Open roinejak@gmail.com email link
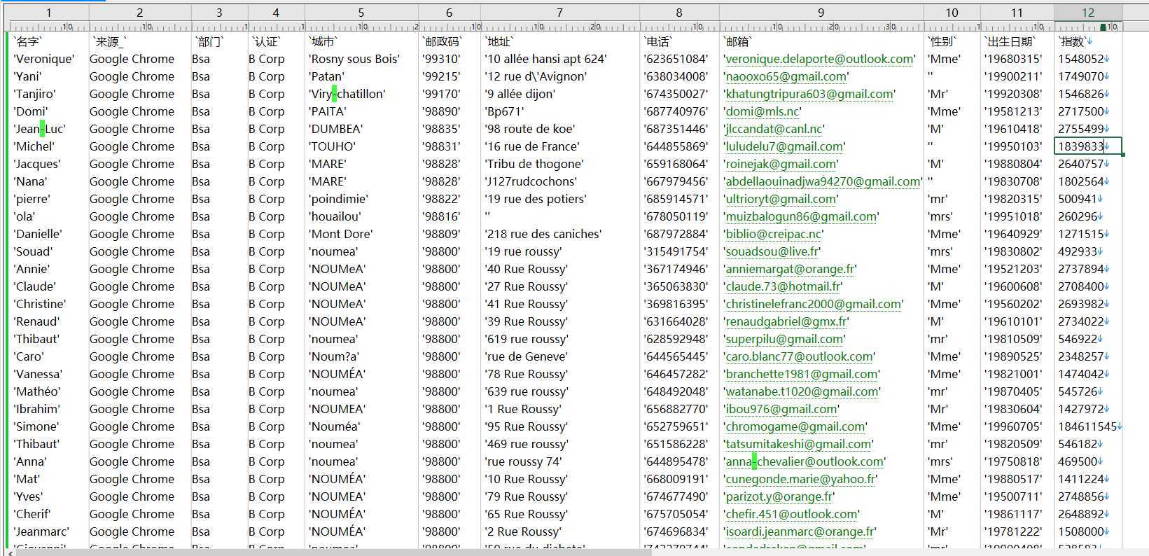Image resolution: width=1149 pixels, height=556 pixels. pyautogui.click(x=781, y=164)
